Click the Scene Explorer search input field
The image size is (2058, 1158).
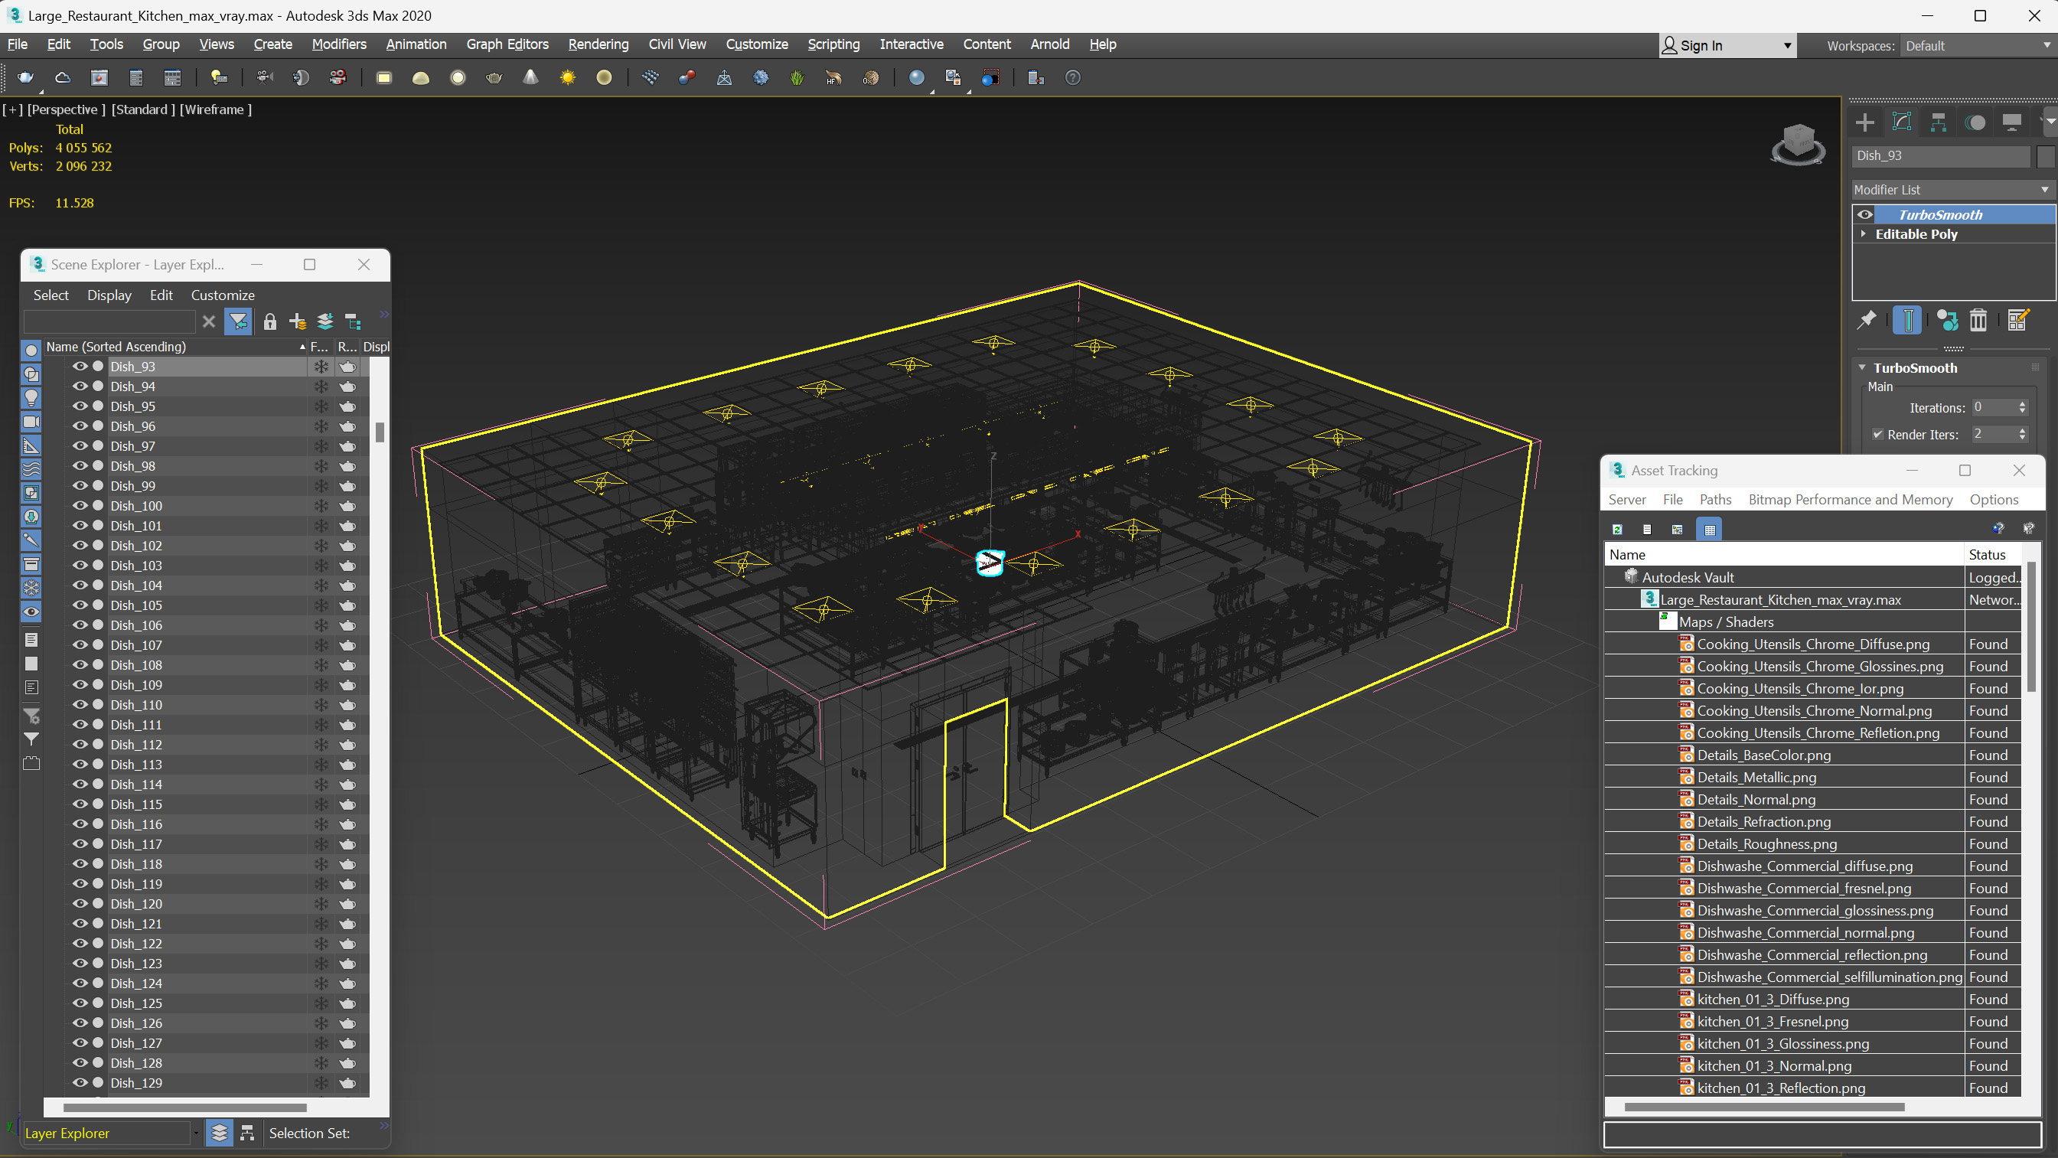109,321
